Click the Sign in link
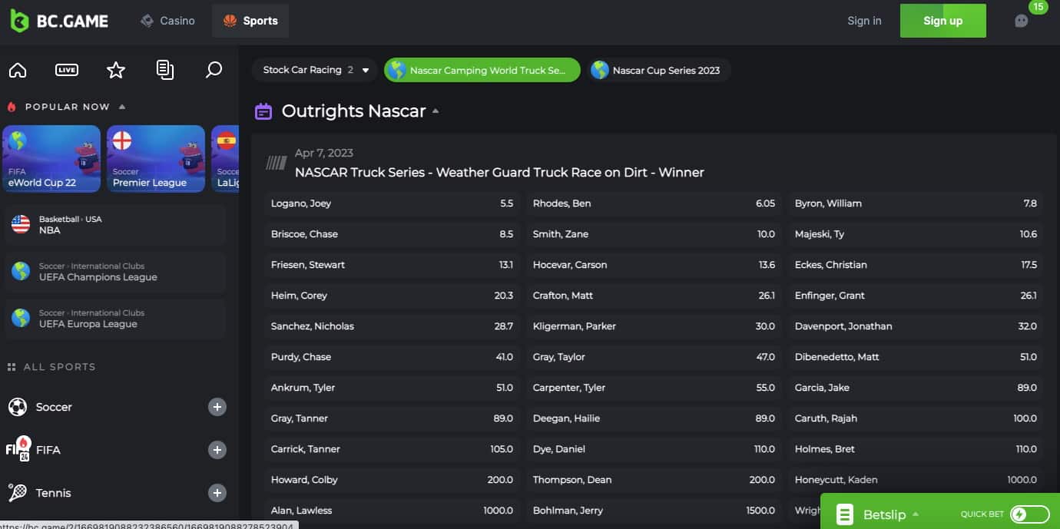 (864, 21)
